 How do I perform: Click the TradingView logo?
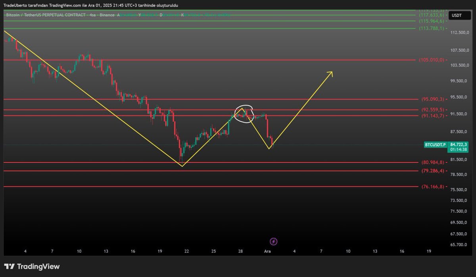[32, 266]
